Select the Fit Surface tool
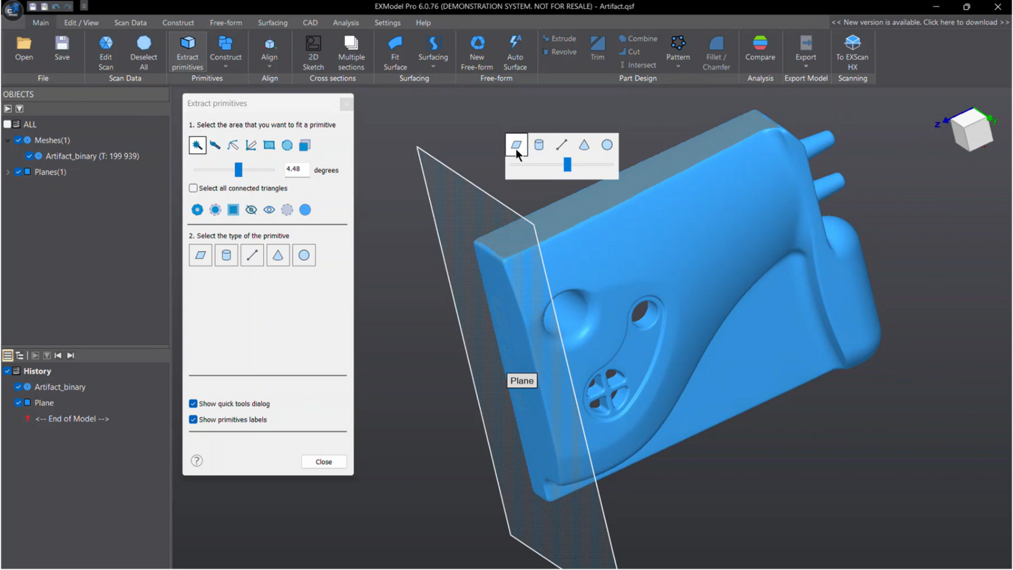1013x570 pixels. tap(395, 51)
